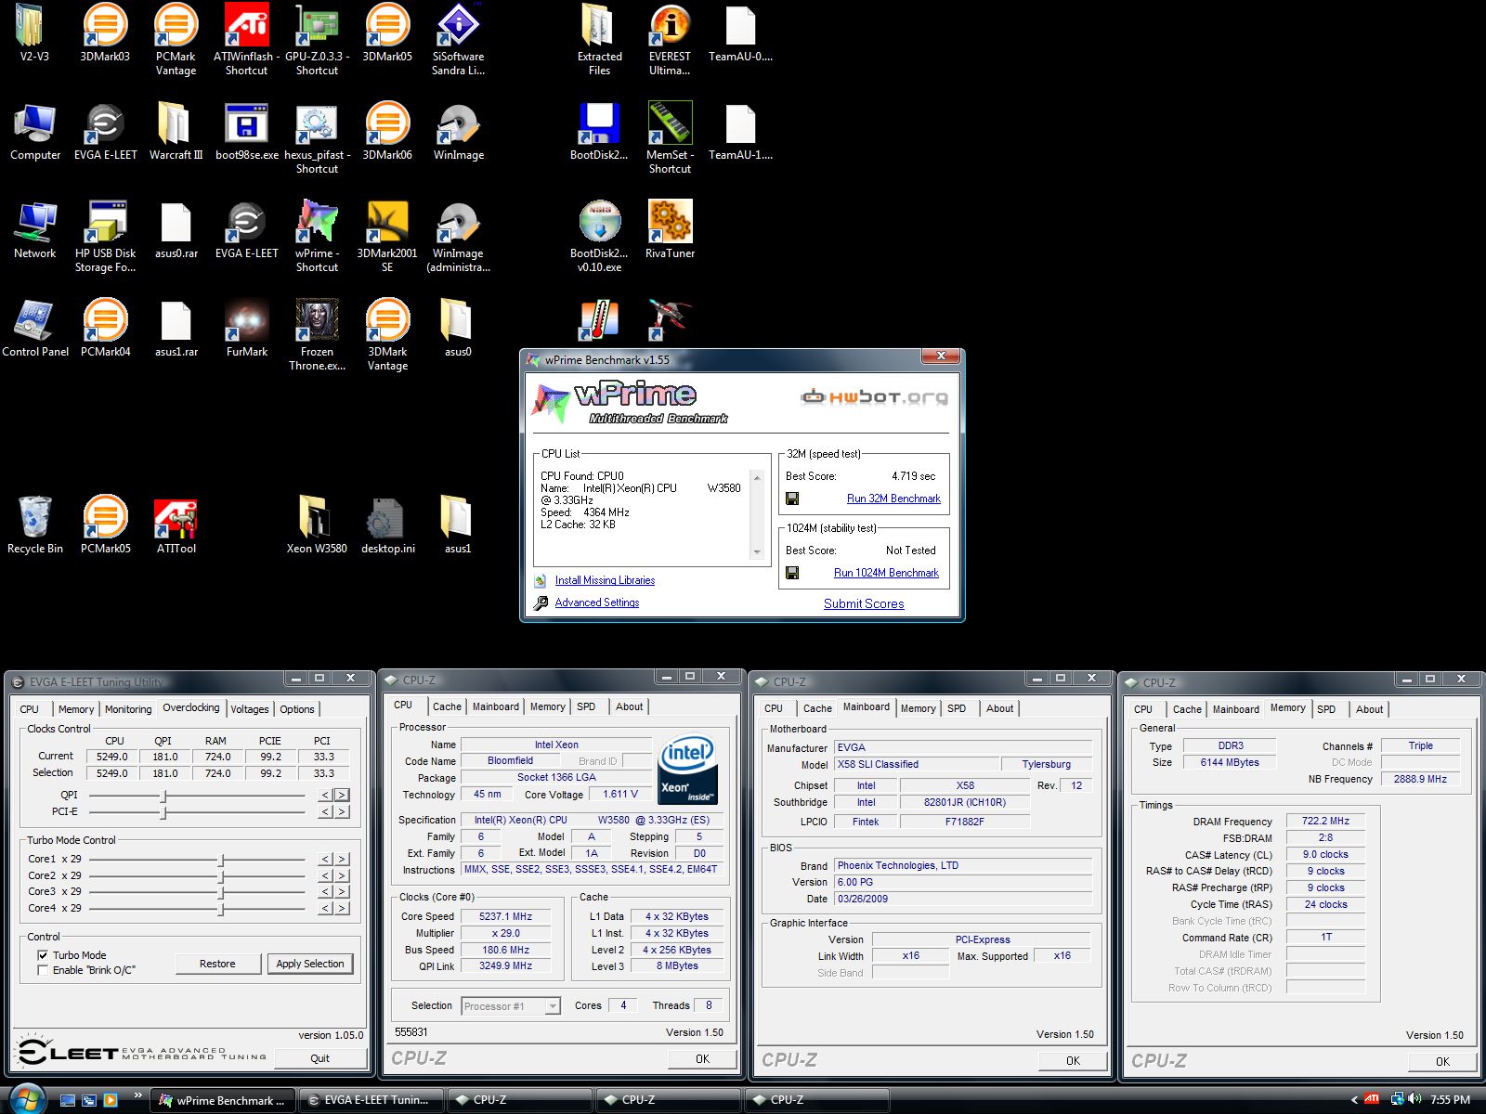Screen dimensions: 1486x1114
Task: Open wPrime Advanced Settings link
Action: [x=597, y=602]
